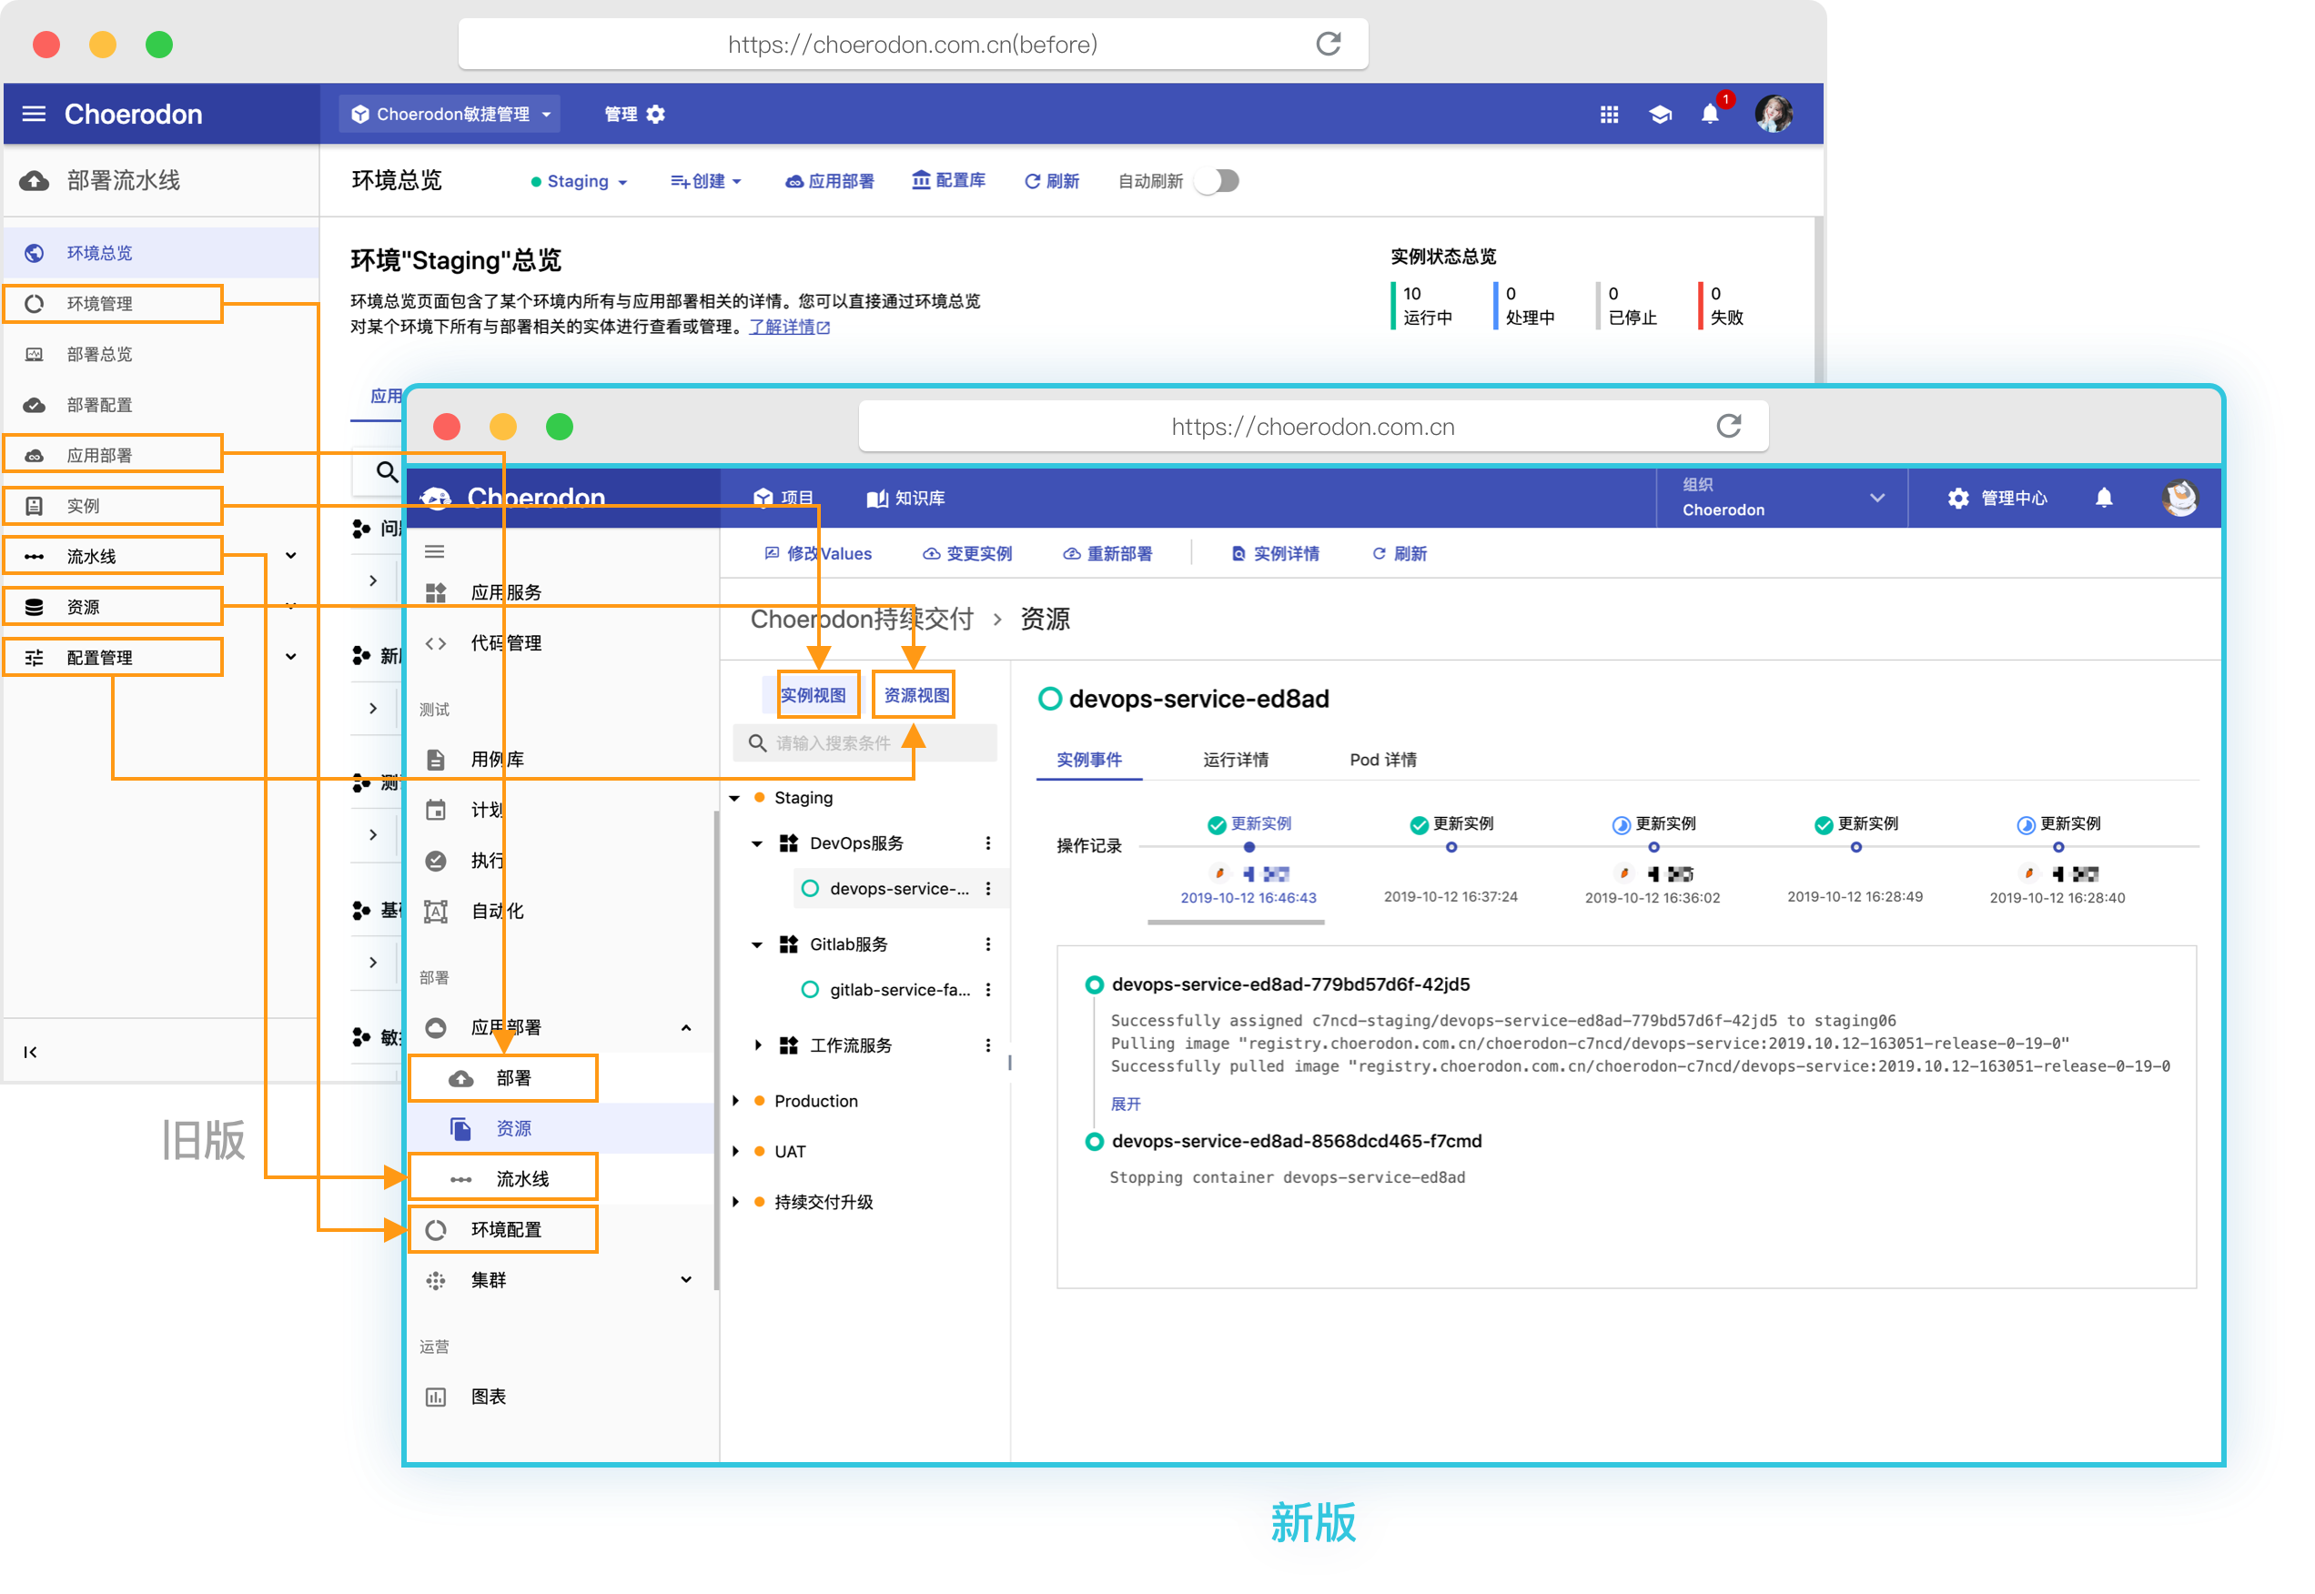Screen dimensions: 2315x1594
Task: Click 配置库 button in old toolbar
Action: (949, 181)
